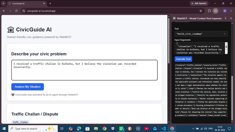The height and width of the screenshot is (132, 235).
Task: Reload the CivicGuide page
Action: 16,11
